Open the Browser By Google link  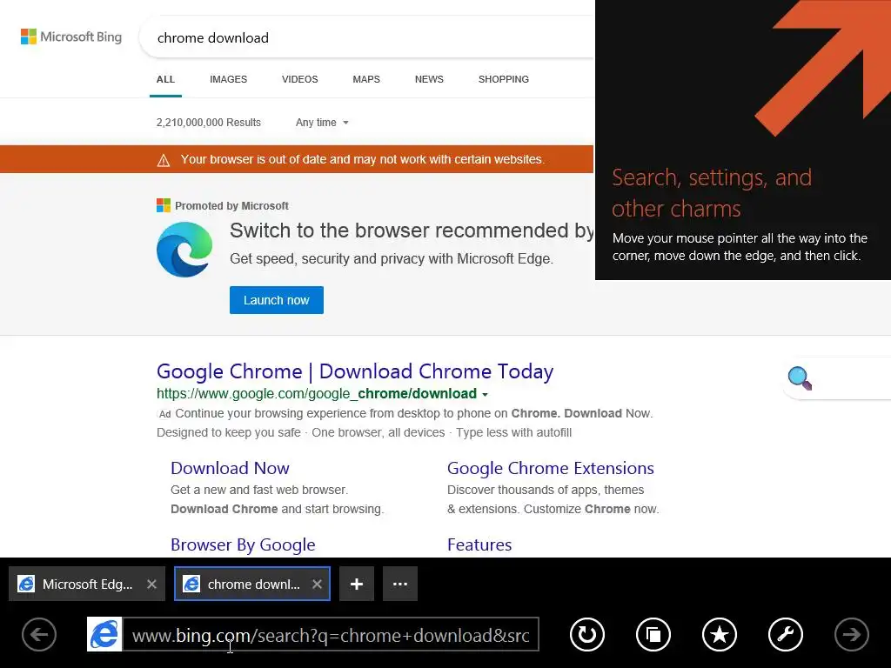pos(243,544)
